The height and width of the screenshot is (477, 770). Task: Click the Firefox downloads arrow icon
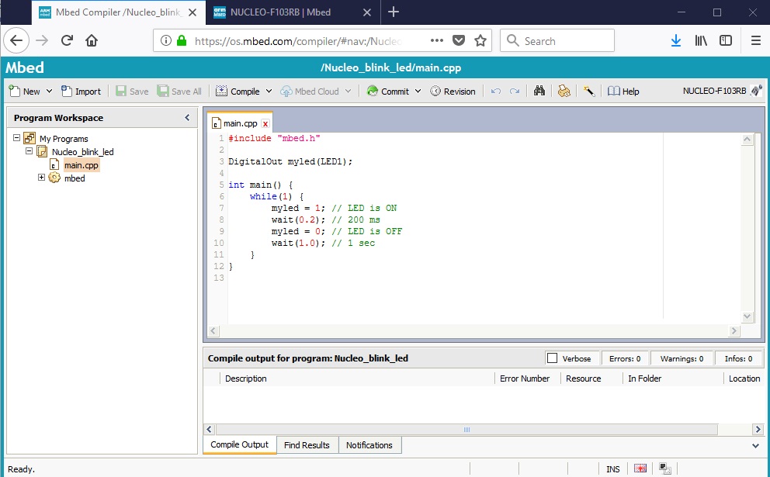pyautogui.click(x=676, y=40)
